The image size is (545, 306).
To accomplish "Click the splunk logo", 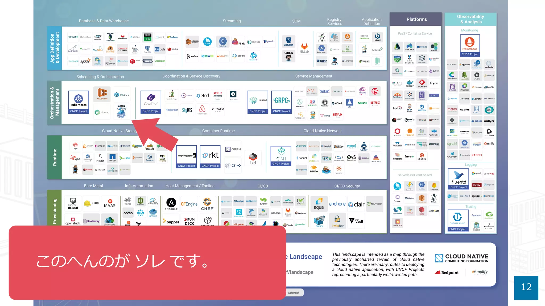I will [477, 196].
